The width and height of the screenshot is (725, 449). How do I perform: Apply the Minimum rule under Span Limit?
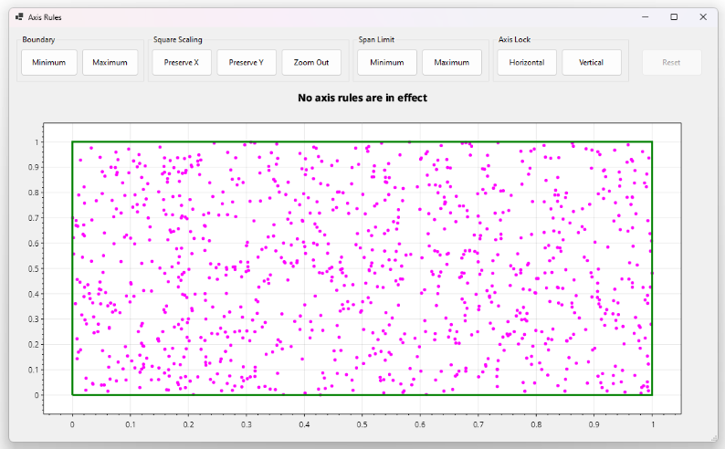tap(387, 62)
